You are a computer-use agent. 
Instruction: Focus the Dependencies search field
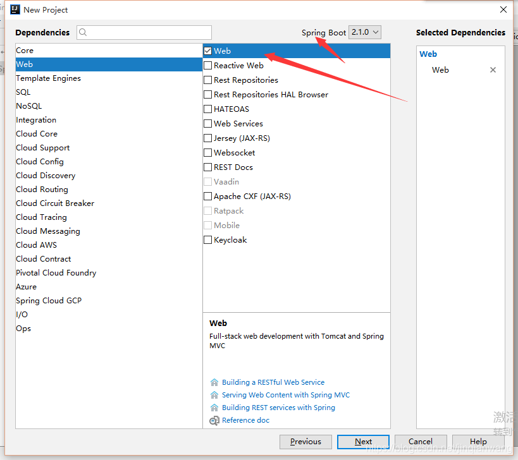tap(144, 32)
